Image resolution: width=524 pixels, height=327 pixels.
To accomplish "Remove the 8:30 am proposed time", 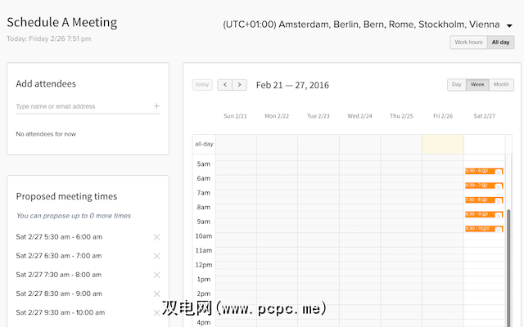I will pos(156,293).
